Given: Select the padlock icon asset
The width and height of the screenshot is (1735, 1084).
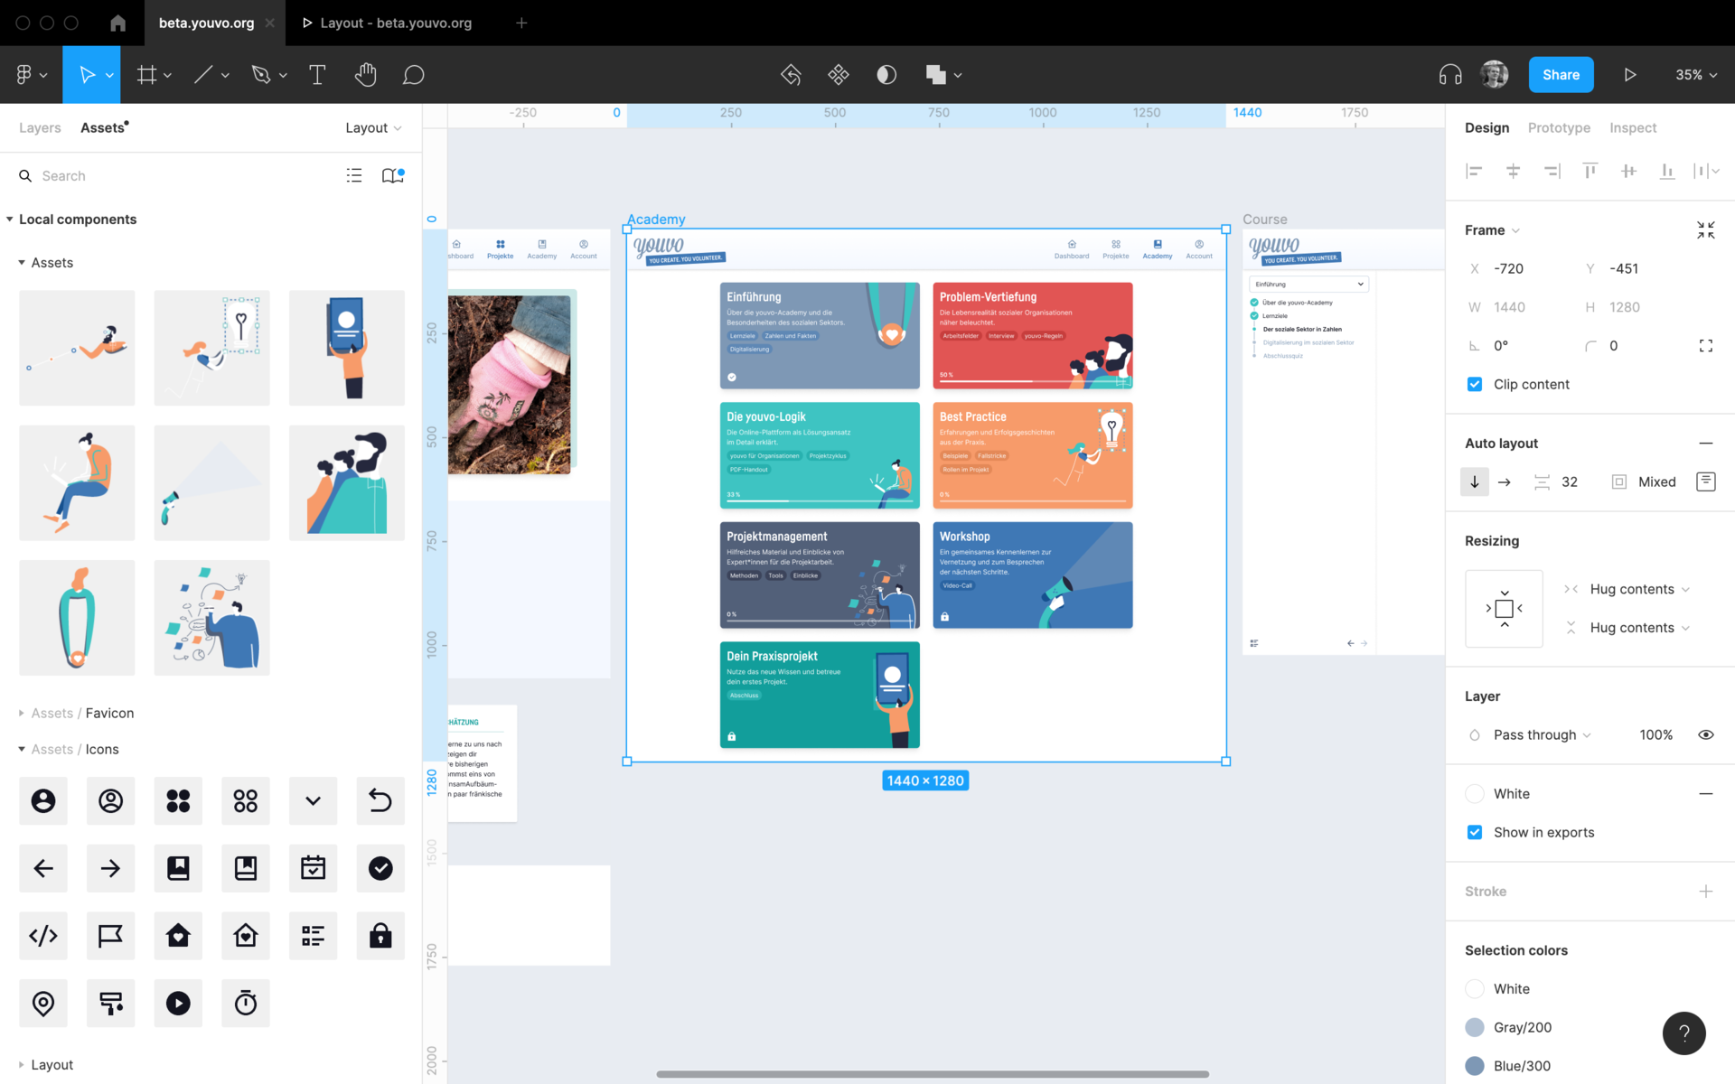Looking at the screenshot, I should pyautogui.click(x=380, y=936).
